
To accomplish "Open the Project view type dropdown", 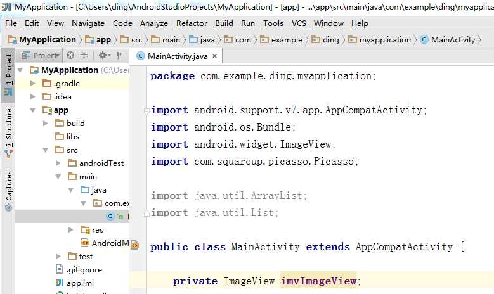I will (x=40, y=56).
